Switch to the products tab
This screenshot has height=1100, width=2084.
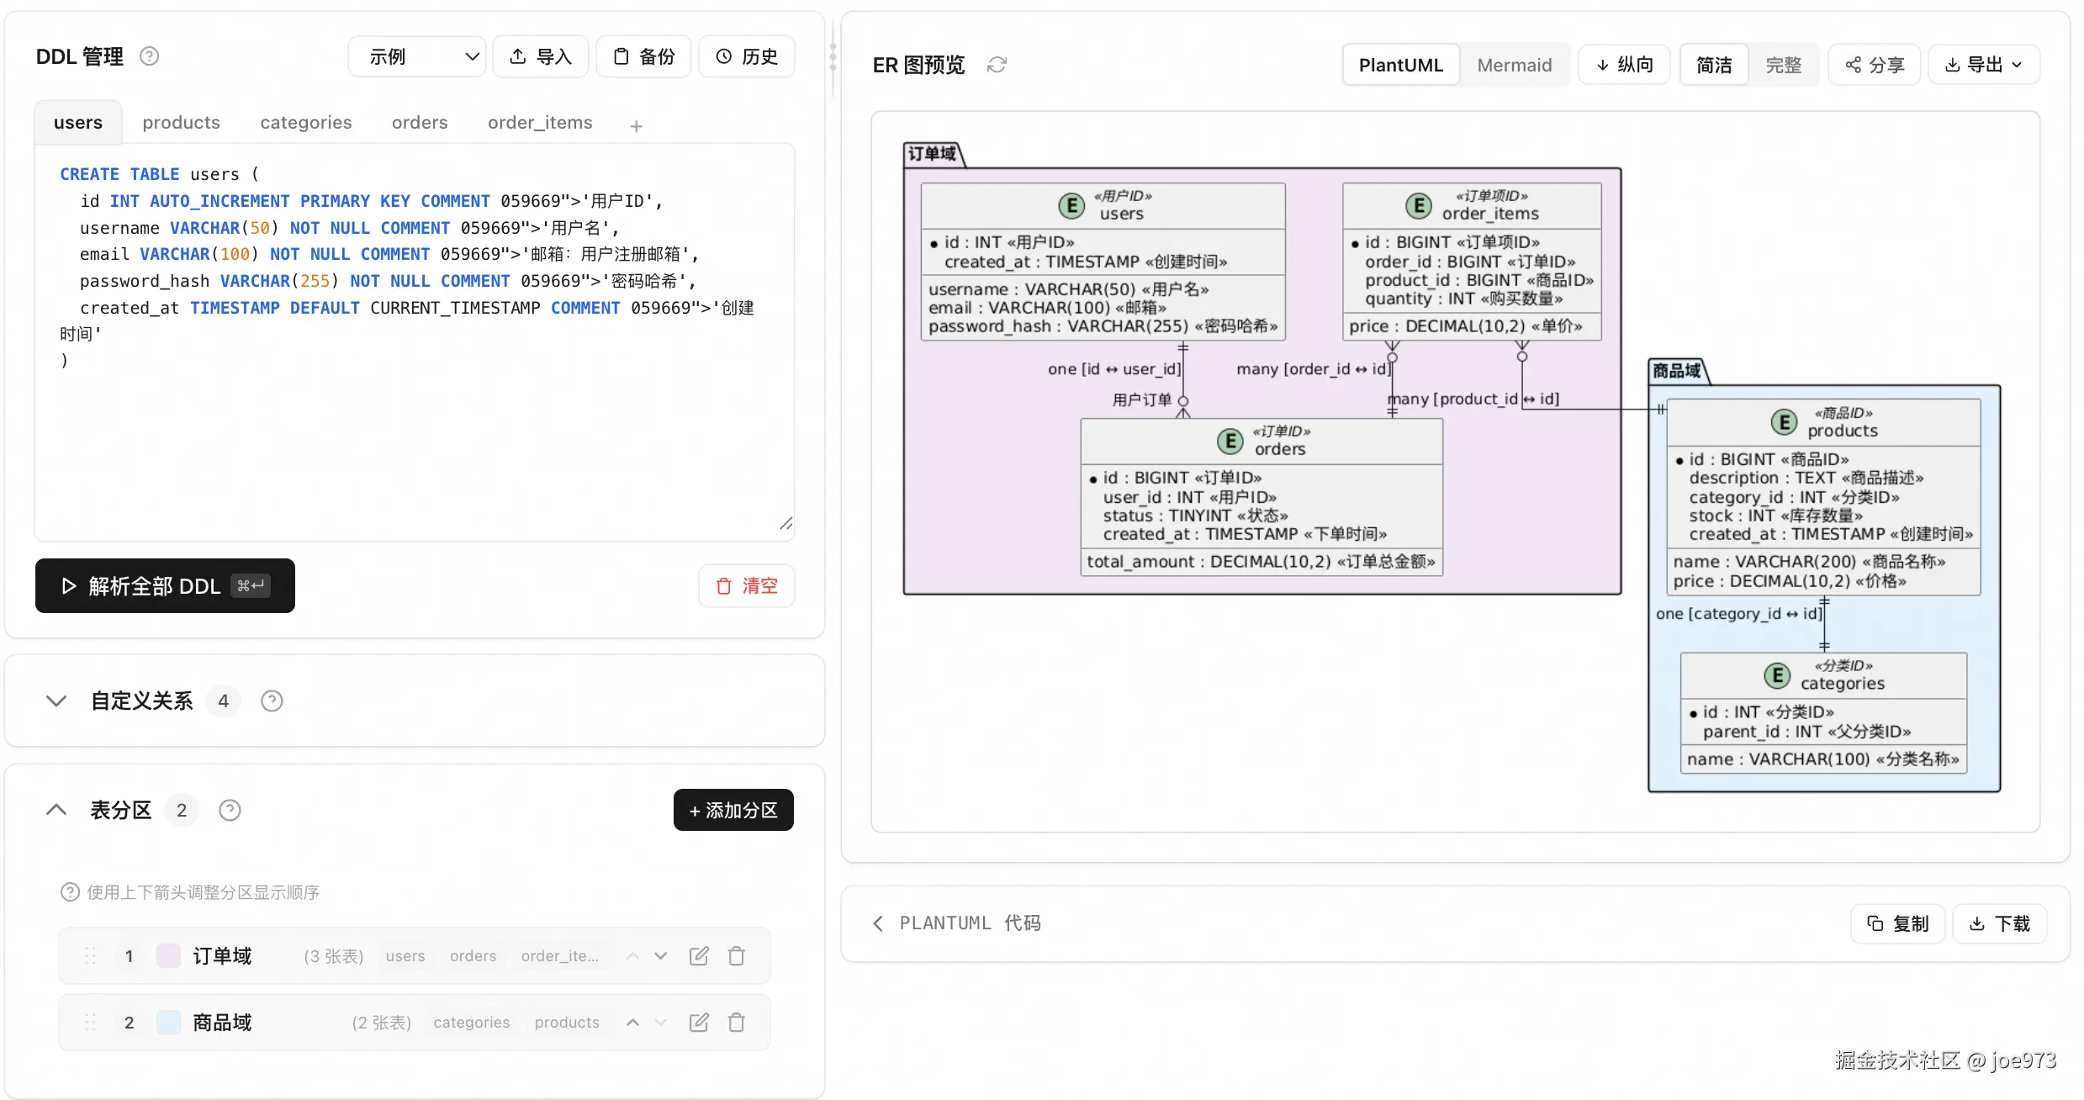(x=181, y=123)
